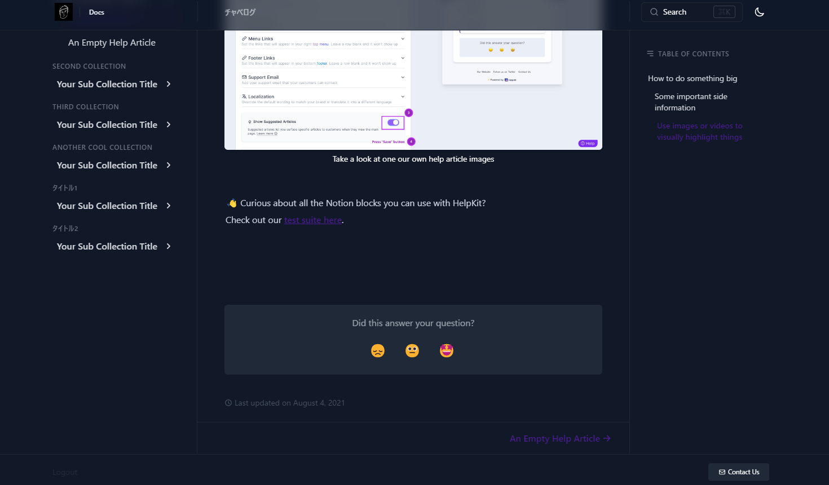Screen dimensions: 829x485
Task: Open the Docs header menu item
Action: (96, 12)
